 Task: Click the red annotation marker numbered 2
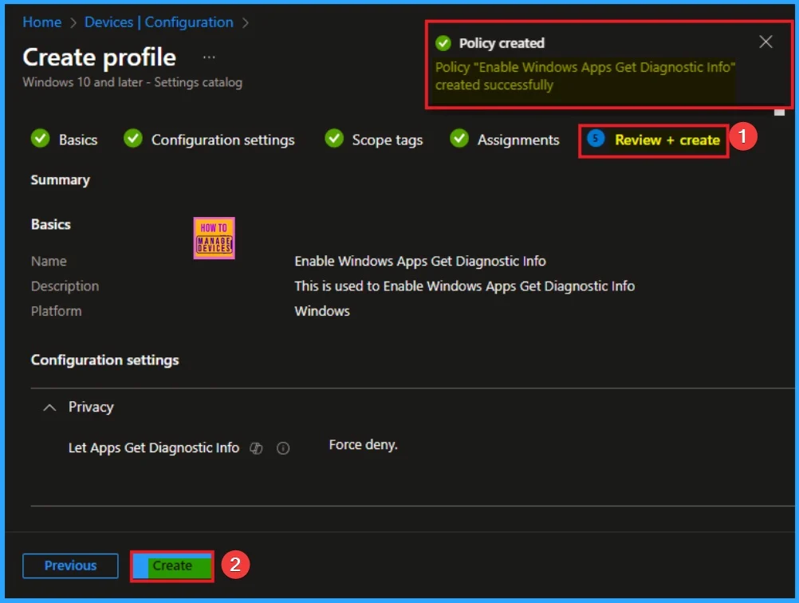(x=234, y=566)
